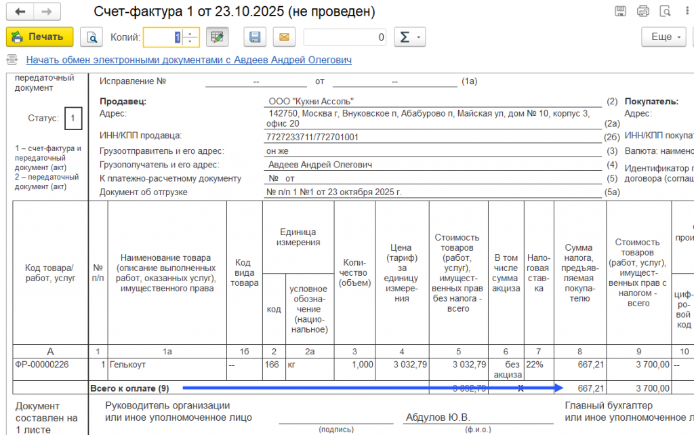Select unit code cell 166
Image resolution: width=694 pixels, height=435 pixels.
point(274,369)
